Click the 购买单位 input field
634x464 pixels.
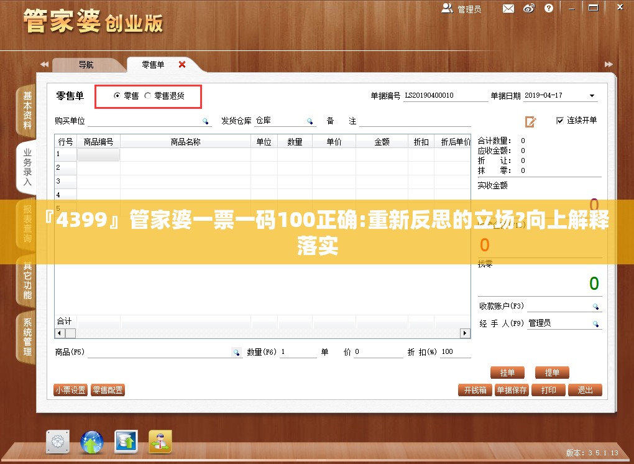[149, 121]
